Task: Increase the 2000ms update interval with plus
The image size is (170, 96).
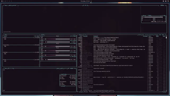Action: tap(165, 5)
